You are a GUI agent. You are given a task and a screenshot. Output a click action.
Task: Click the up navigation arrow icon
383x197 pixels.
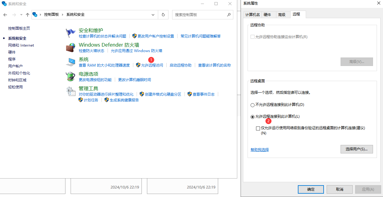pyautogui.click(x=28, y=15)
